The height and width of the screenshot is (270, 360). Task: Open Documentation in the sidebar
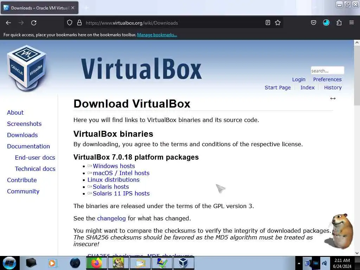pyautogui.click(x=28, y=146)
